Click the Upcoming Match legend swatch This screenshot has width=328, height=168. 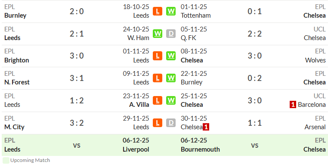6,161
